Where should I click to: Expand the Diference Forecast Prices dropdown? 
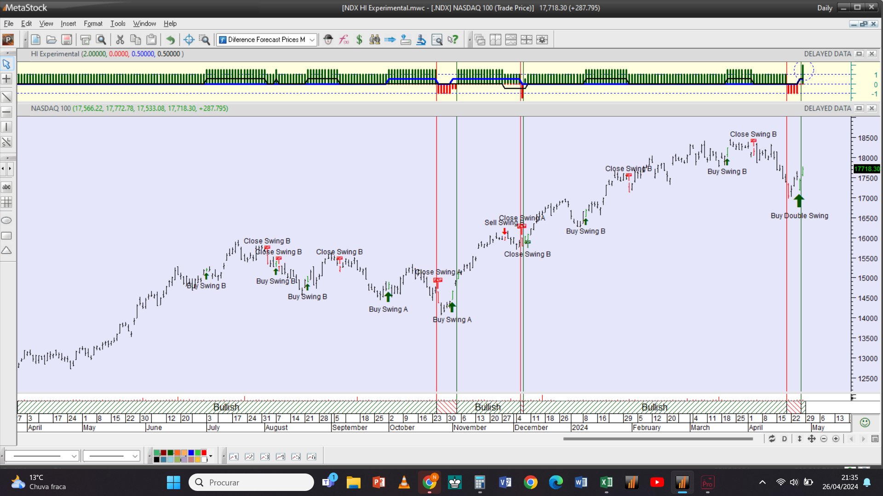[x=312, y=40]
